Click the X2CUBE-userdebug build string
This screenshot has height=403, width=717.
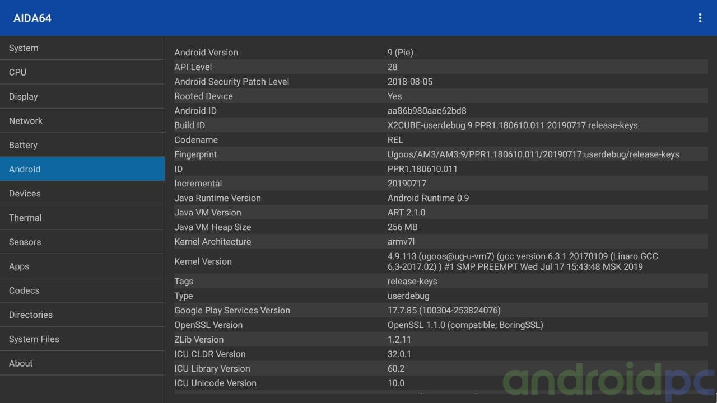[513, 125]
